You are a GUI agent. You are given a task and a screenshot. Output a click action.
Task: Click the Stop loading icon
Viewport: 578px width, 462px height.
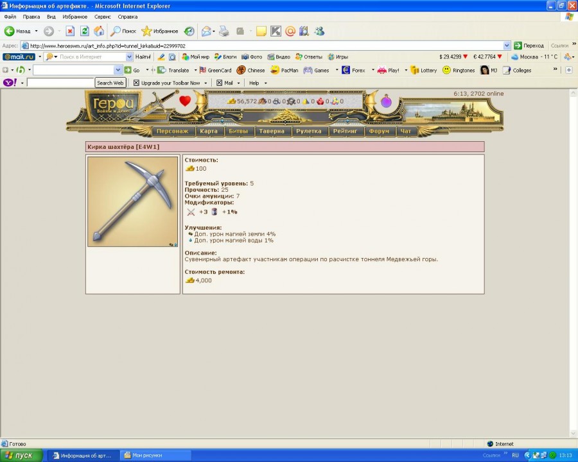[70, 31]
